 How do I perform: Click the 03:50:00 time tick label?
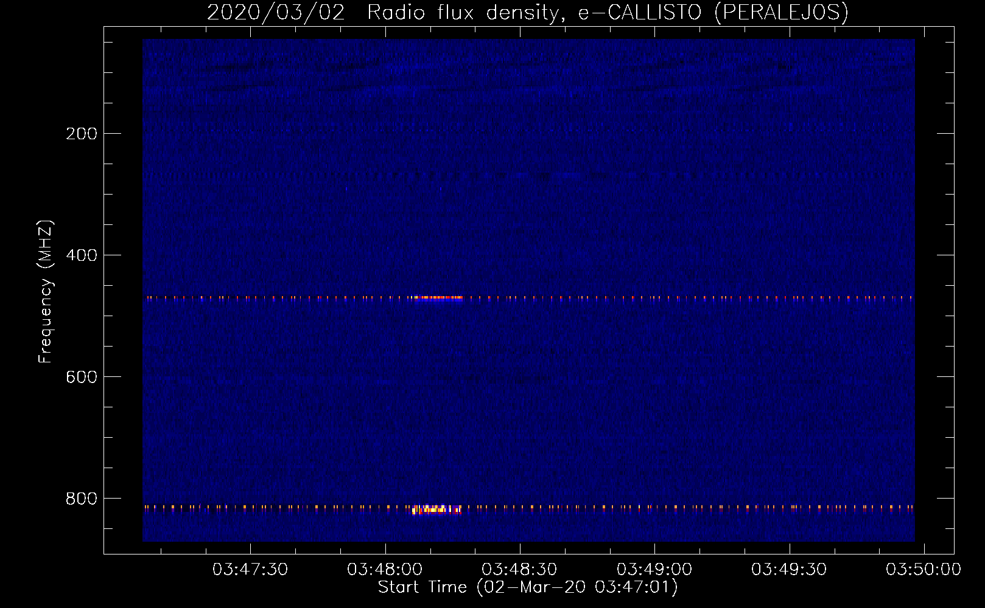(924, 570)
